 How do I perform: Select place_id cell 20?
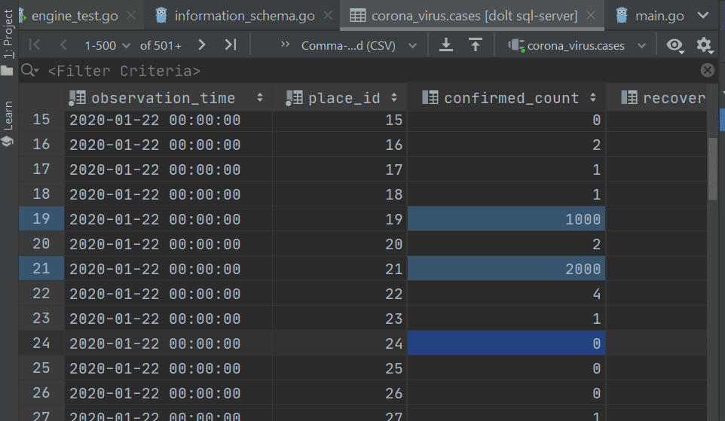[x=339, y=243]
